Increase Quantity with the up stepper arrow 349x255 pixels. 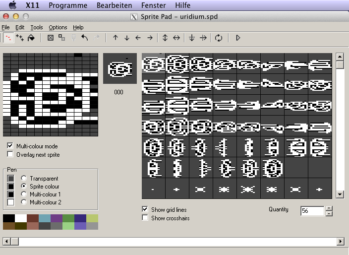329,208
